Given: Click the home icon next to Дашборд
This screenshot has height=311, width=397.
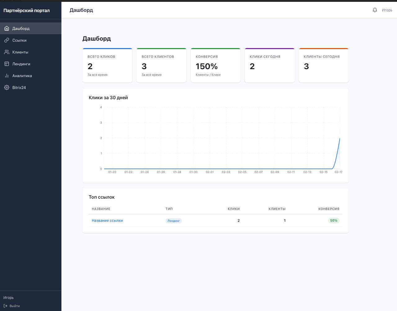Looking at the screenshot, I should click(7, 29).
